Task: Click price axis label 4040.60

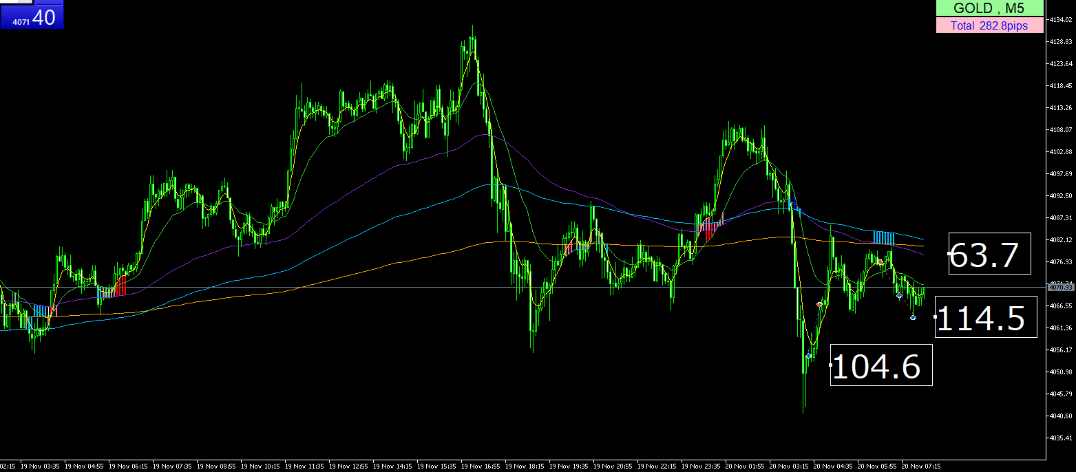Action: click(x=1062, y=416)
